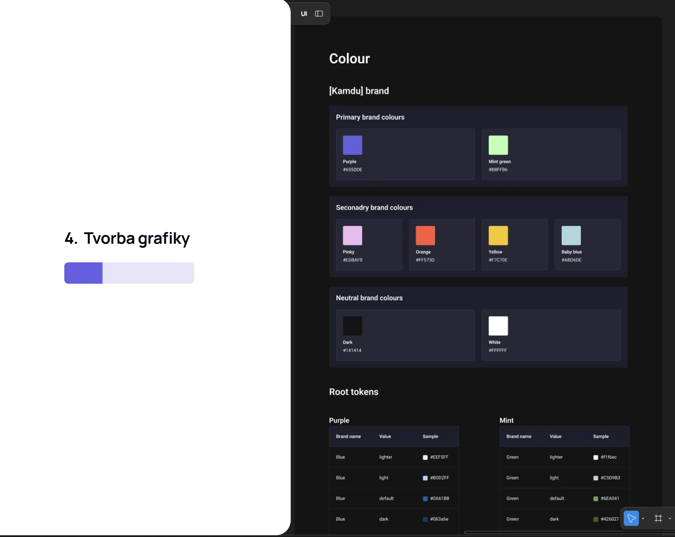The height and width of the screenshot is (537, 675).
Task: Click the Purple #655DDE colour swatch
Action: tap(352, 145)
